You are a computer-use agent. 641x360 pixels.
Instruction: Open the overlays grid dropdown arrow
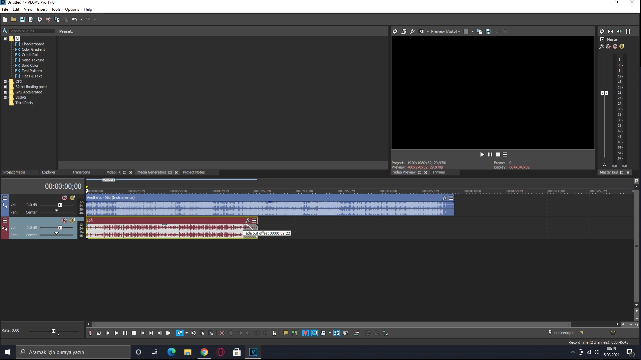click(x=472, y=31)
